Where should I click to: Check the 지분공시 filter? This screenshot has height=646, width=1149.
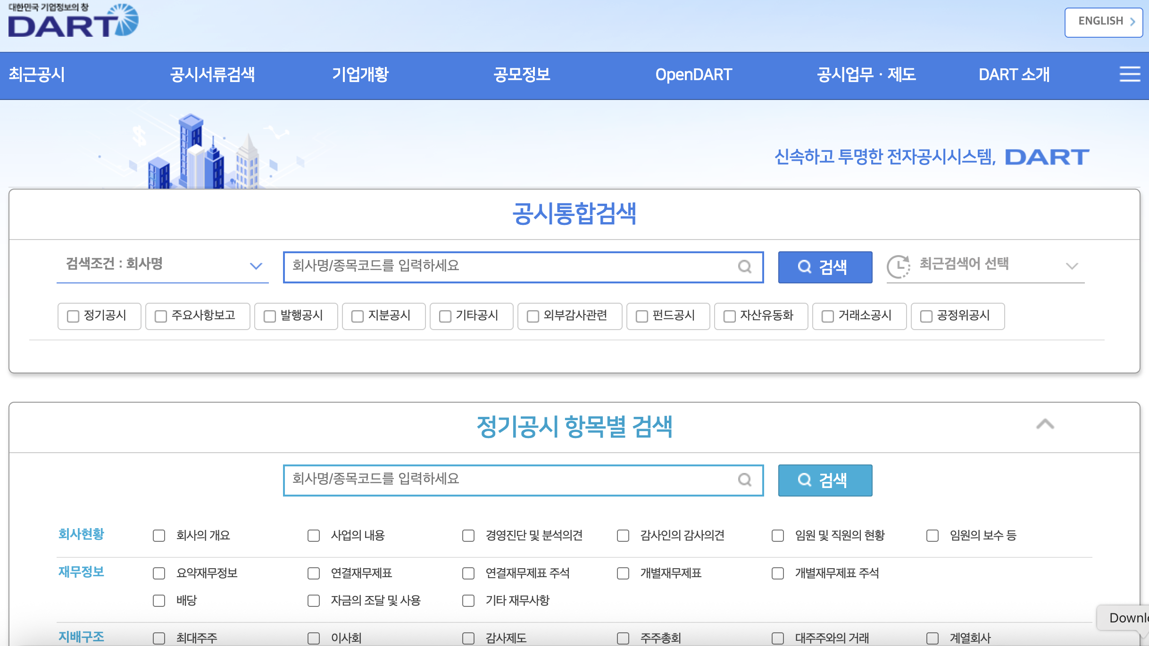(x=357, y=316)
